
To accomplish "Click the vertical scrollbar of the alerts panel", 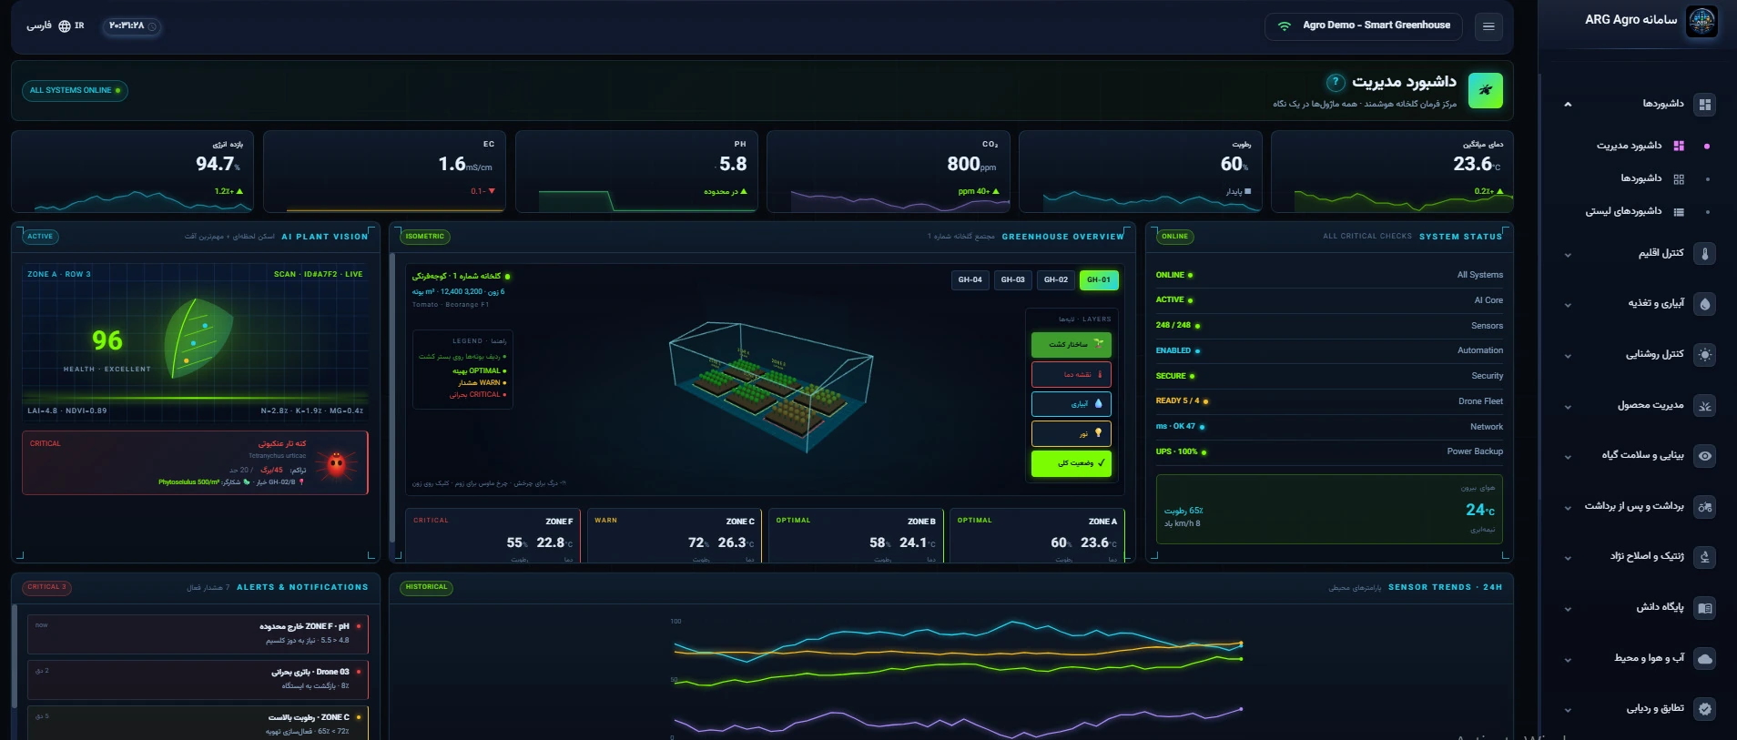I will click(x=15, y=655).
